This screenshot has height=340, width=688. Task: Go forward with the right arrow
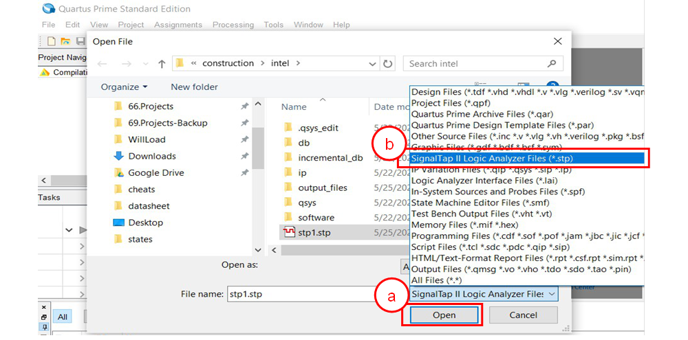pyautogui.click(x=127, y=64)
